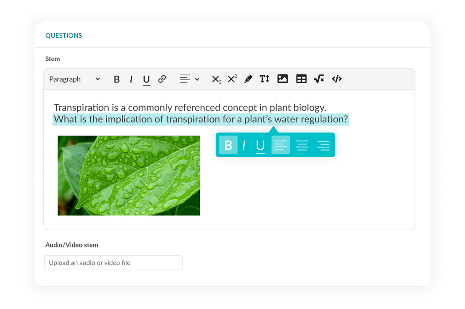Insert a hyperlink with the link icon
465x309 pixels.
click(x=162, y=79)
